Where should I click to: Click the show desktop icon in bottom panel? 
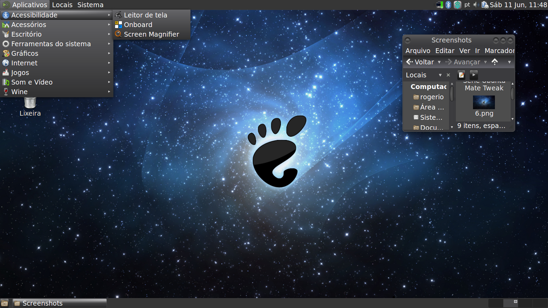pyautogui.click(x=4, y=303)
